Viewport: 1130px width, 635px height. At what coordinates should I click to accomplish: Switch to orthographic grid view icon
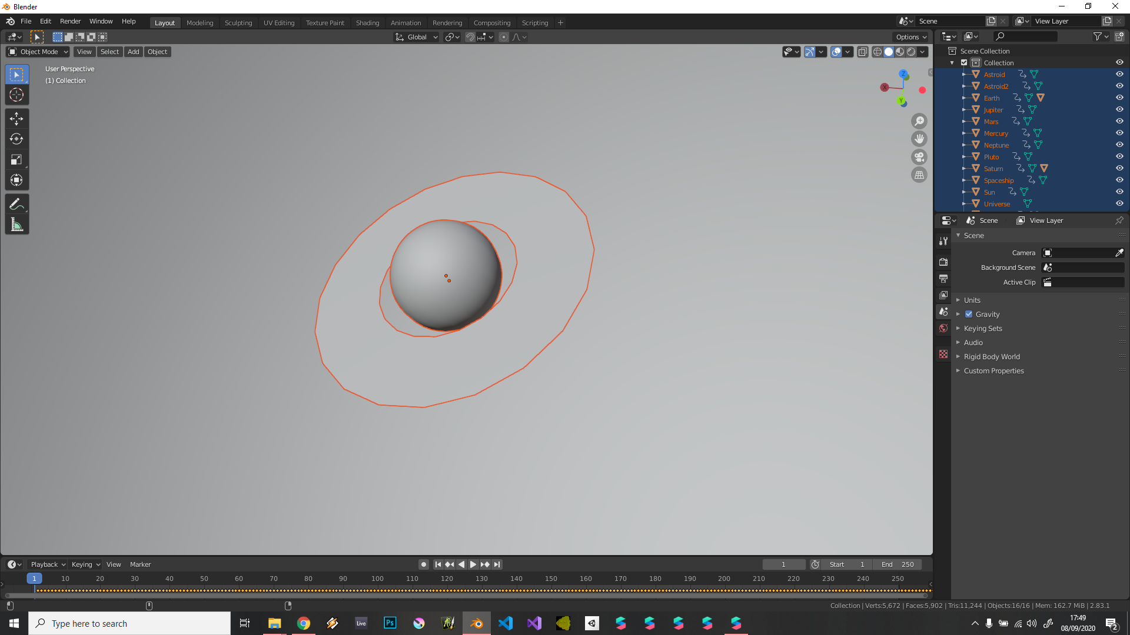click(x=919, y=175)
